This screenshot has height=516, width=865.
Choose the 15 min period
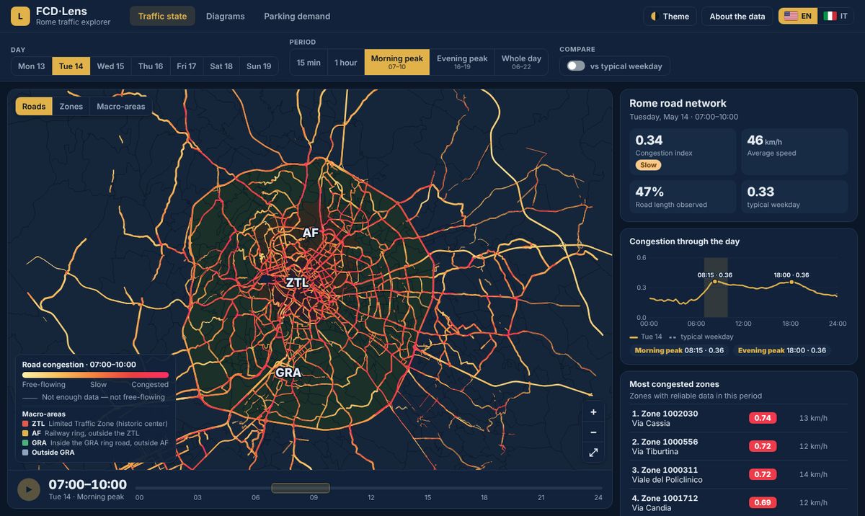click(309, 63)
